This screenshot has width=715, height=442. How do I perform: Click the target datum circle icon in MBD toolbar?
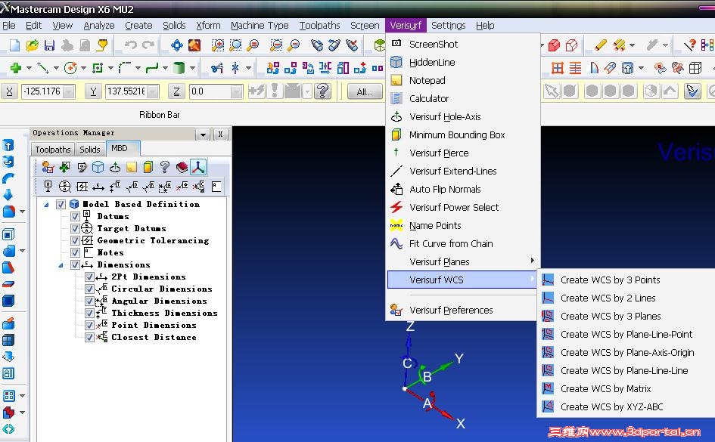(65, 186)
